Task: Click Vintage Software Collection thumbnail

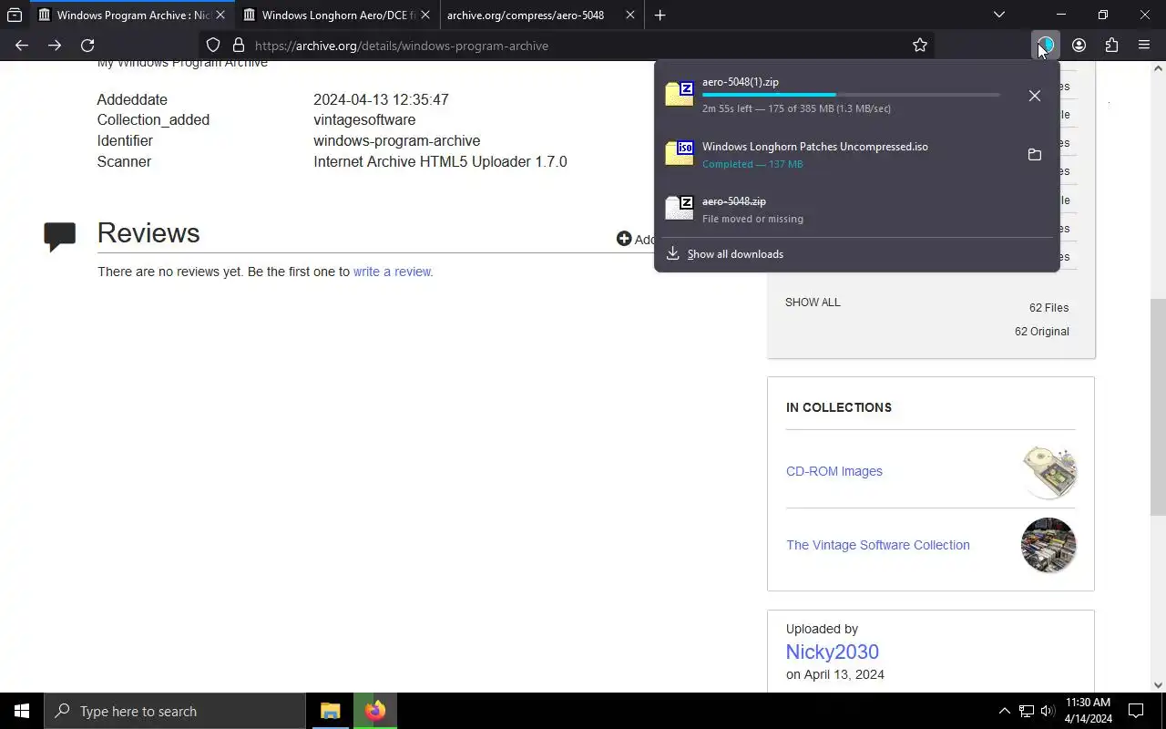Action: tap(1048, 545)
